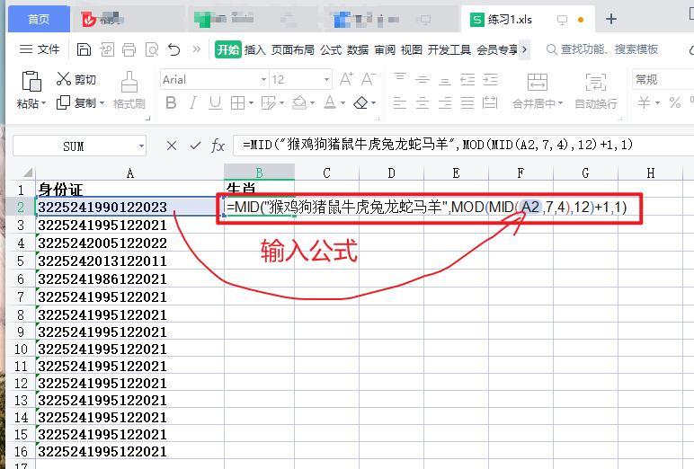Cut selection with 剪切 scissors
The height and width of the screenshot is (469, 694).
[x=76, y=79]
